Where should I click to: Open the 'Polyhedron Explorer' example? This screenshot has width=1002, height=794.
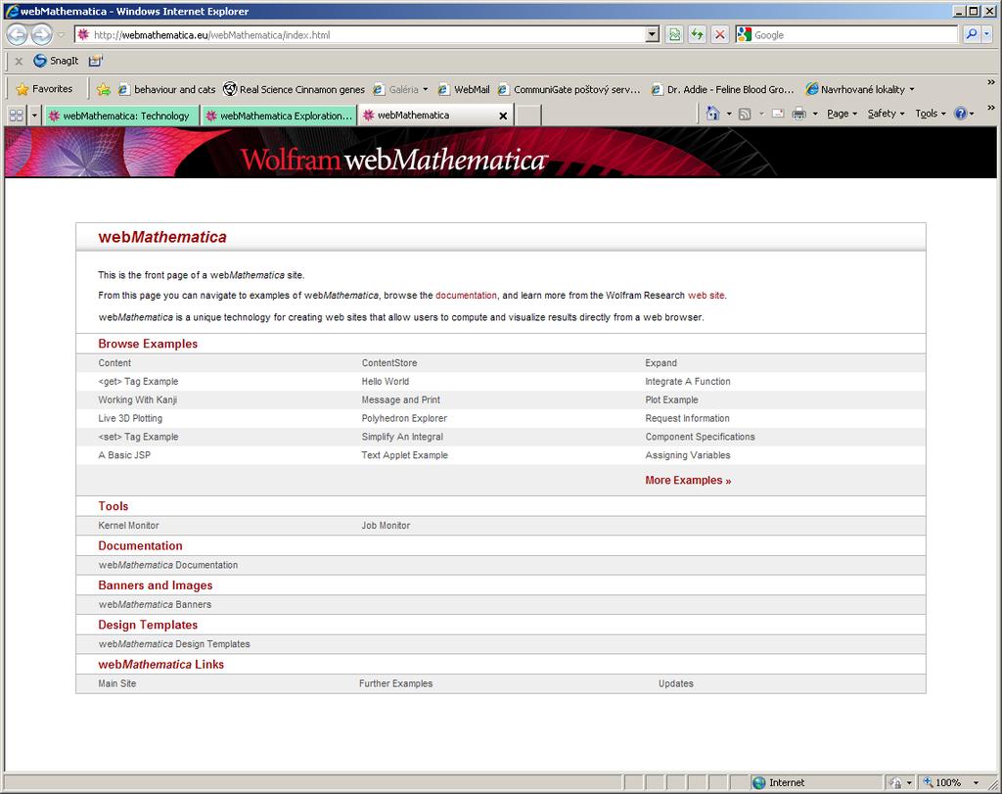[404, 419]
